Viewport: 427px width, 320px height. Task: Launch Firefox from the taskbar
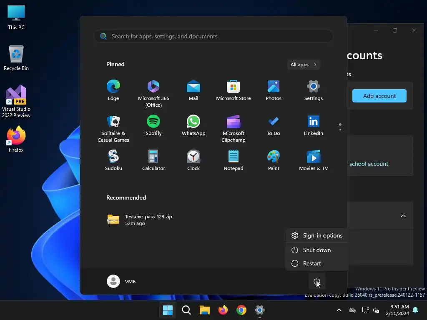coord(223,310)
